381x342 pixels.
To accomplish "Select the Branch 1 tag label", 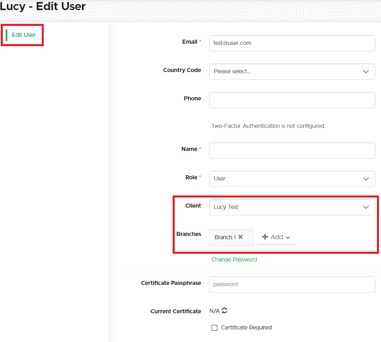I will 225,237.
